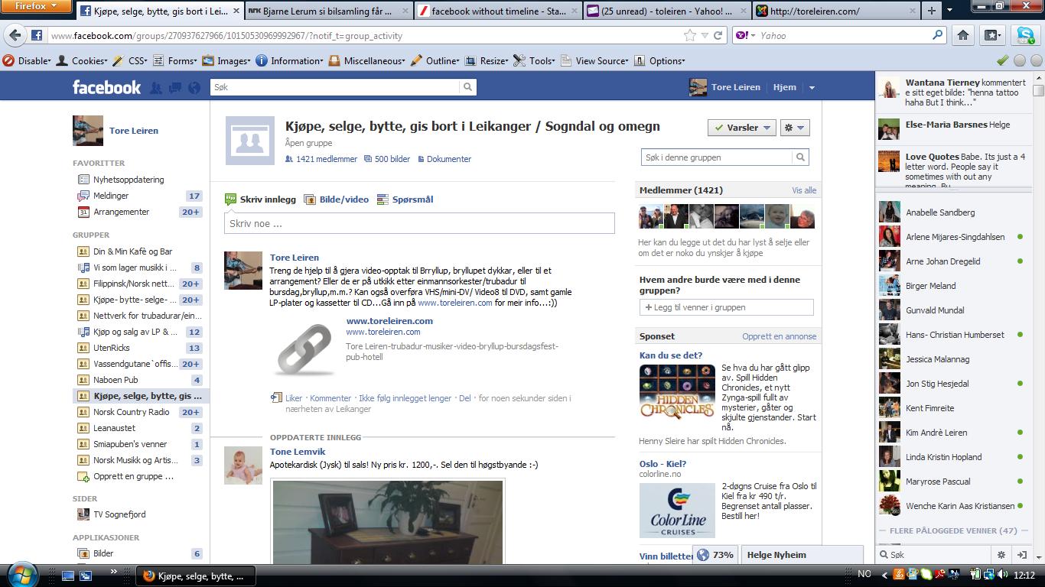
Task: Click Liker on Tore Leiren's post
Action: click(x=294, y=398)
